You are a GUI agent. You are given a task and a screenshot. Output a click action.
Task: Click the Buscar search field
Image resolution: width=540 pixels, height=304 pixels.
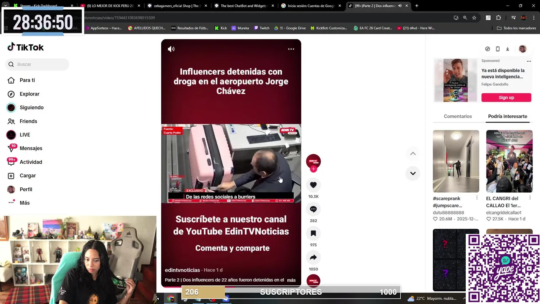[37, 64]
